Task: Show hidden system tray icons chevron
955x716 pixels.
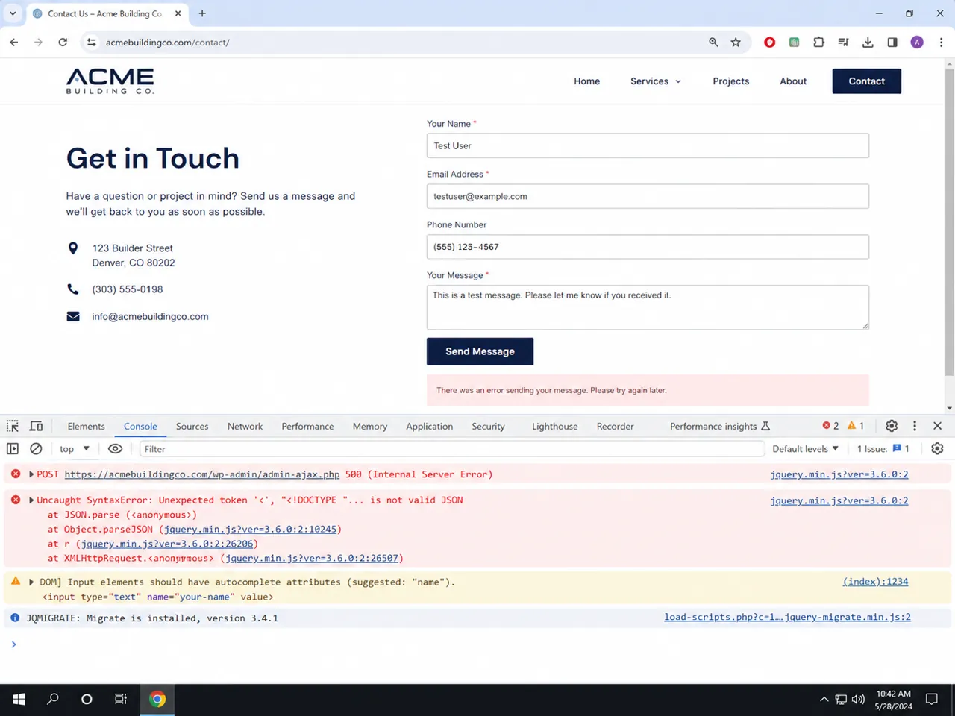Action: (824, 699)
